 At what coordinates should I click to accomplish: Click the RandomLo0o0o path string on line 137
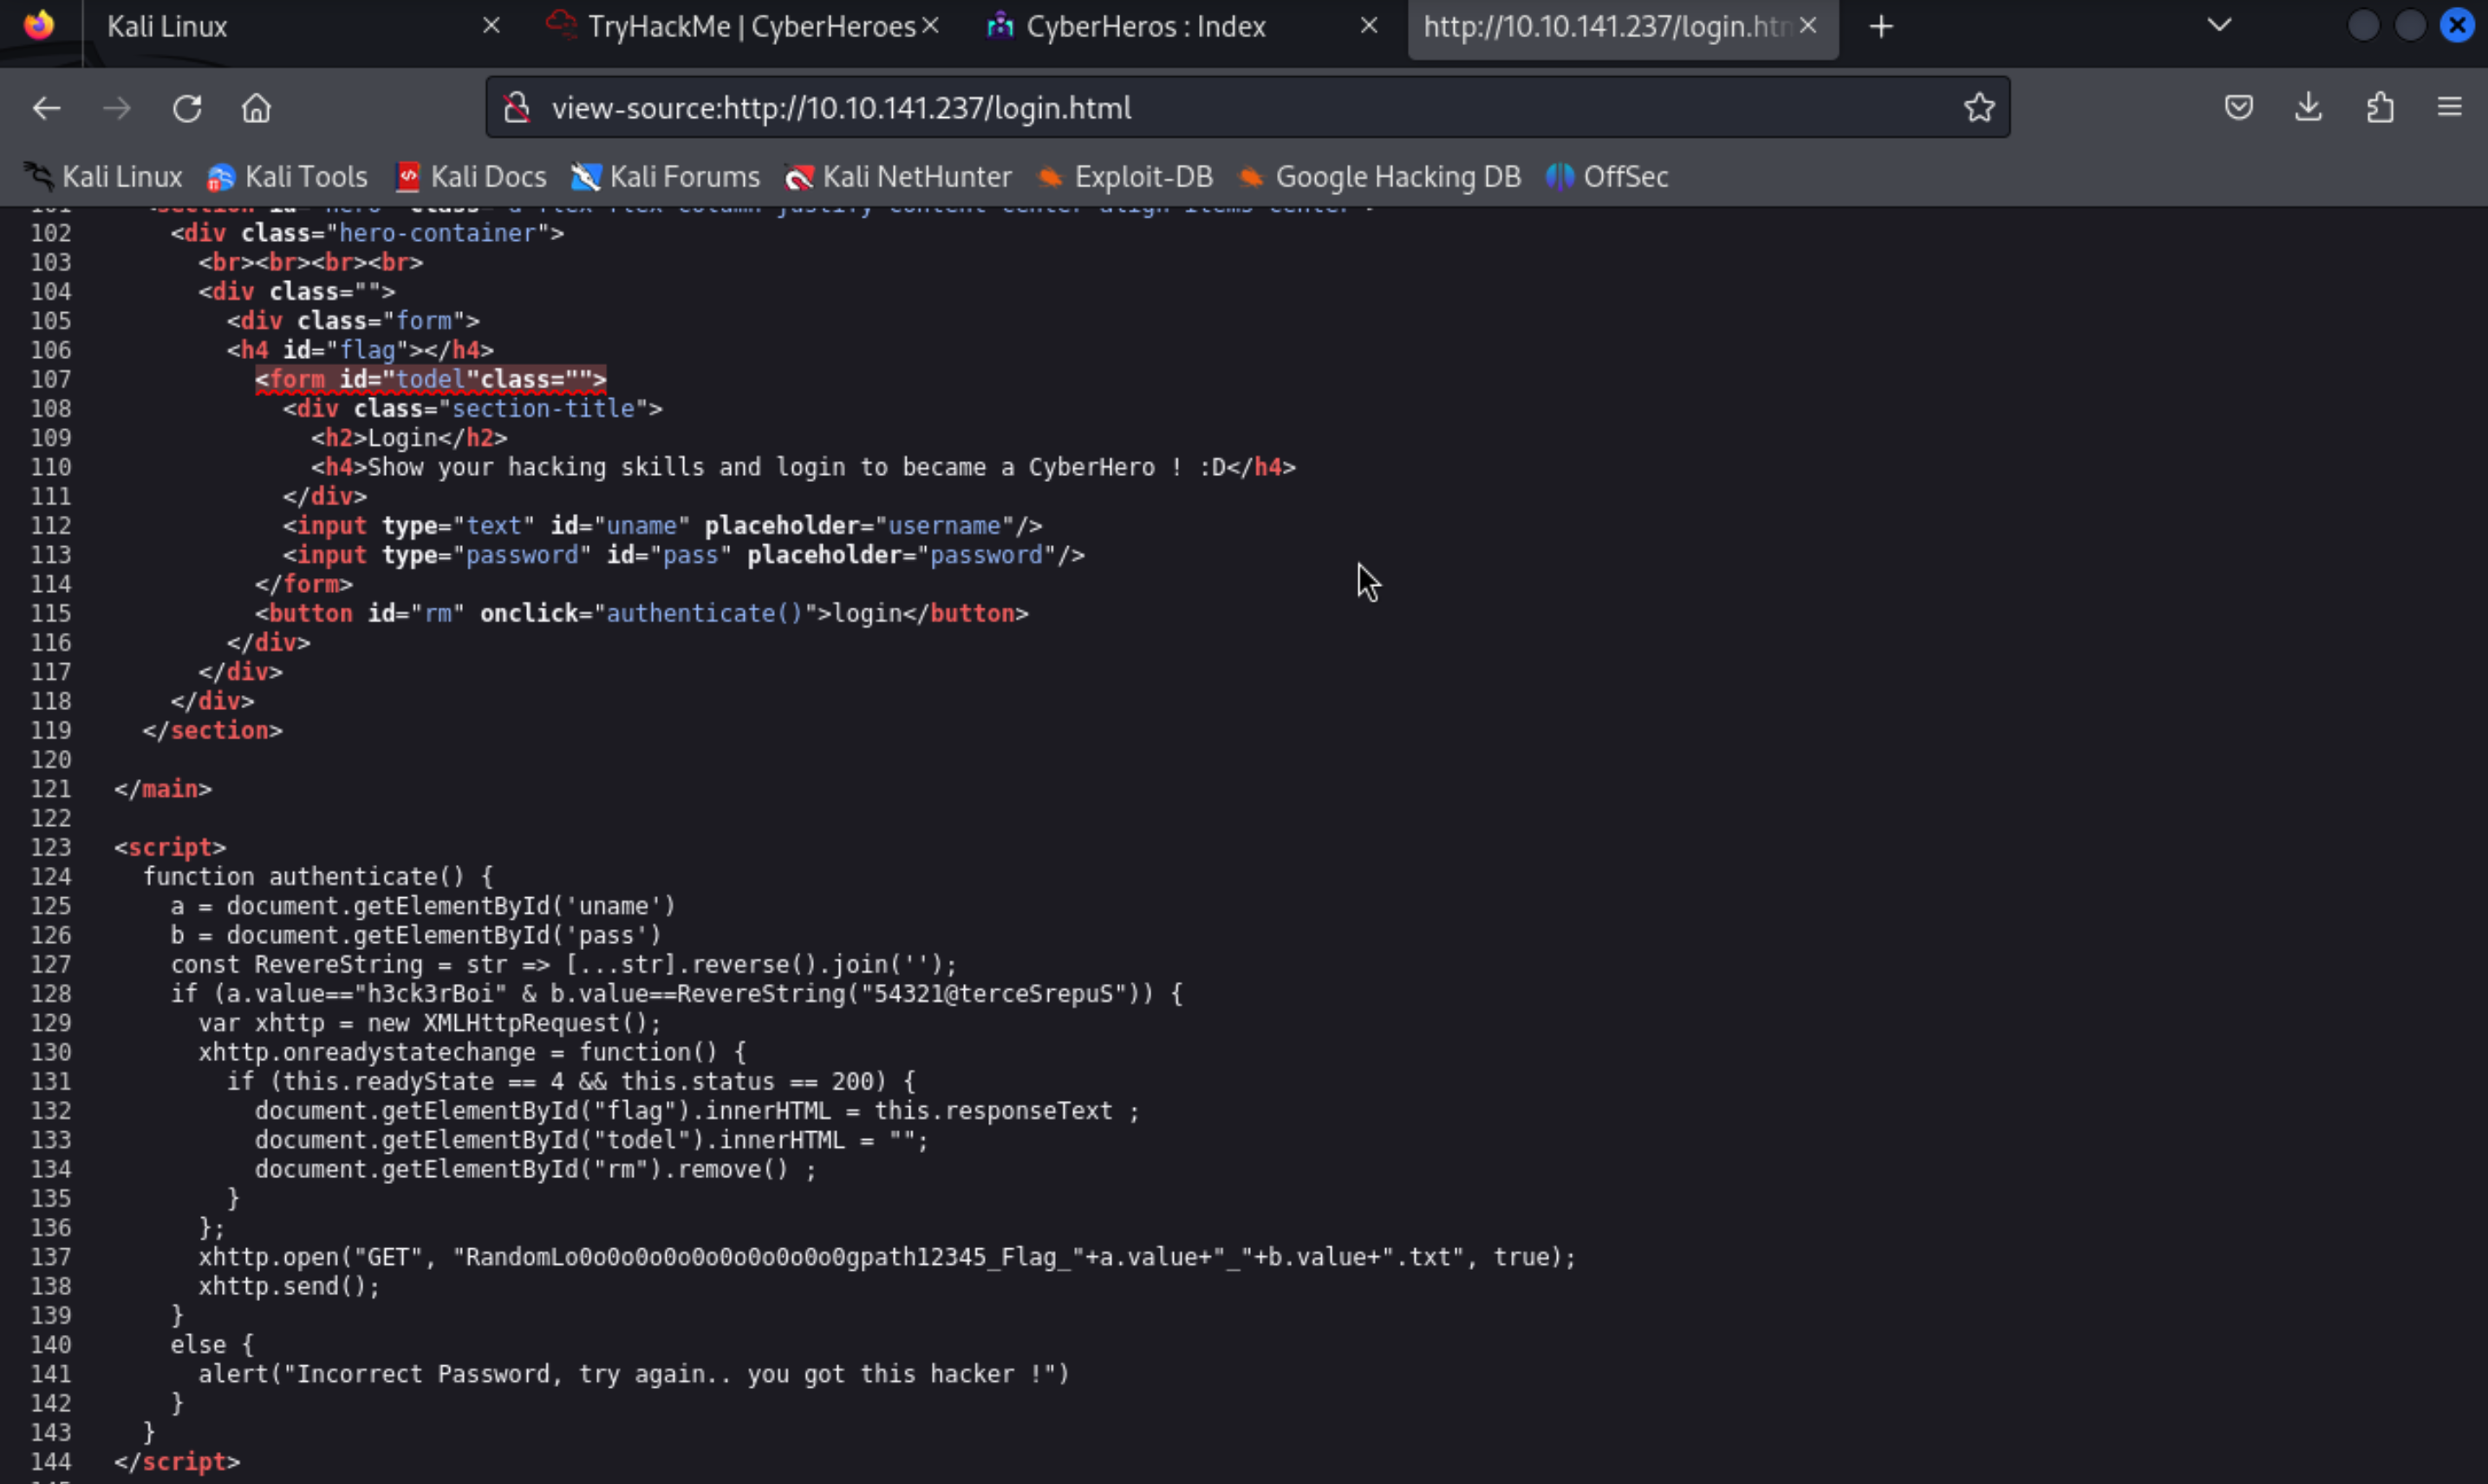[770, 1257]
